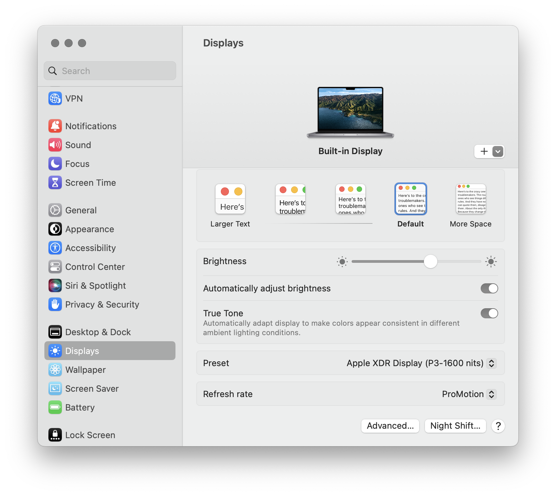Click the Siri & Spotlight orb icon
Image resolution: width=556 pixels, height=496 pixels.
[55, 286]
